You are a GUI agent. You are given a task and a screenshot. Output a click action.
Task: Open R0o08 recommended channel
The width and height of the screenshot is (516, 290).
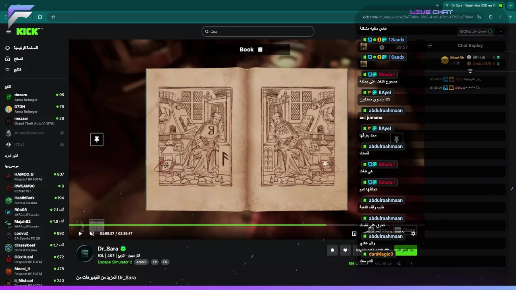point(34,212)
